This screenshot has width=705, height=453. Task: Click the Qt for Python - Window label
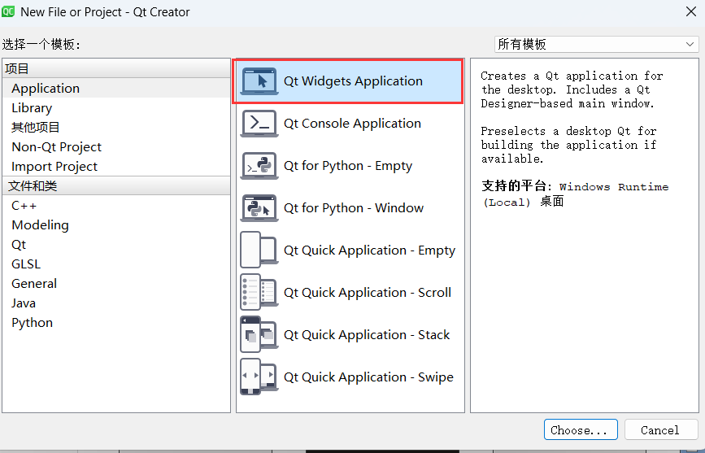pyautogui.click(x=354, y=208)
